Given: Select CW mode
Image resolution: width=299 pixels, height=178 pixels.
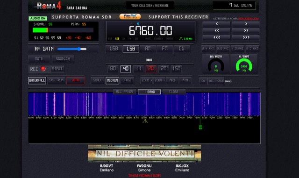Looking at the screenshot, I should (x=182, y=49).
